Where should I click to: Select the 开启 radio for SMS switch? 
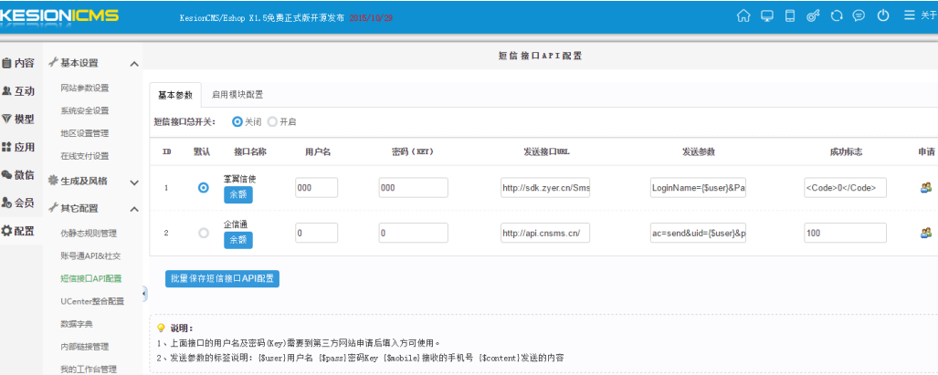pyautogui.click(x=272, y=121)
